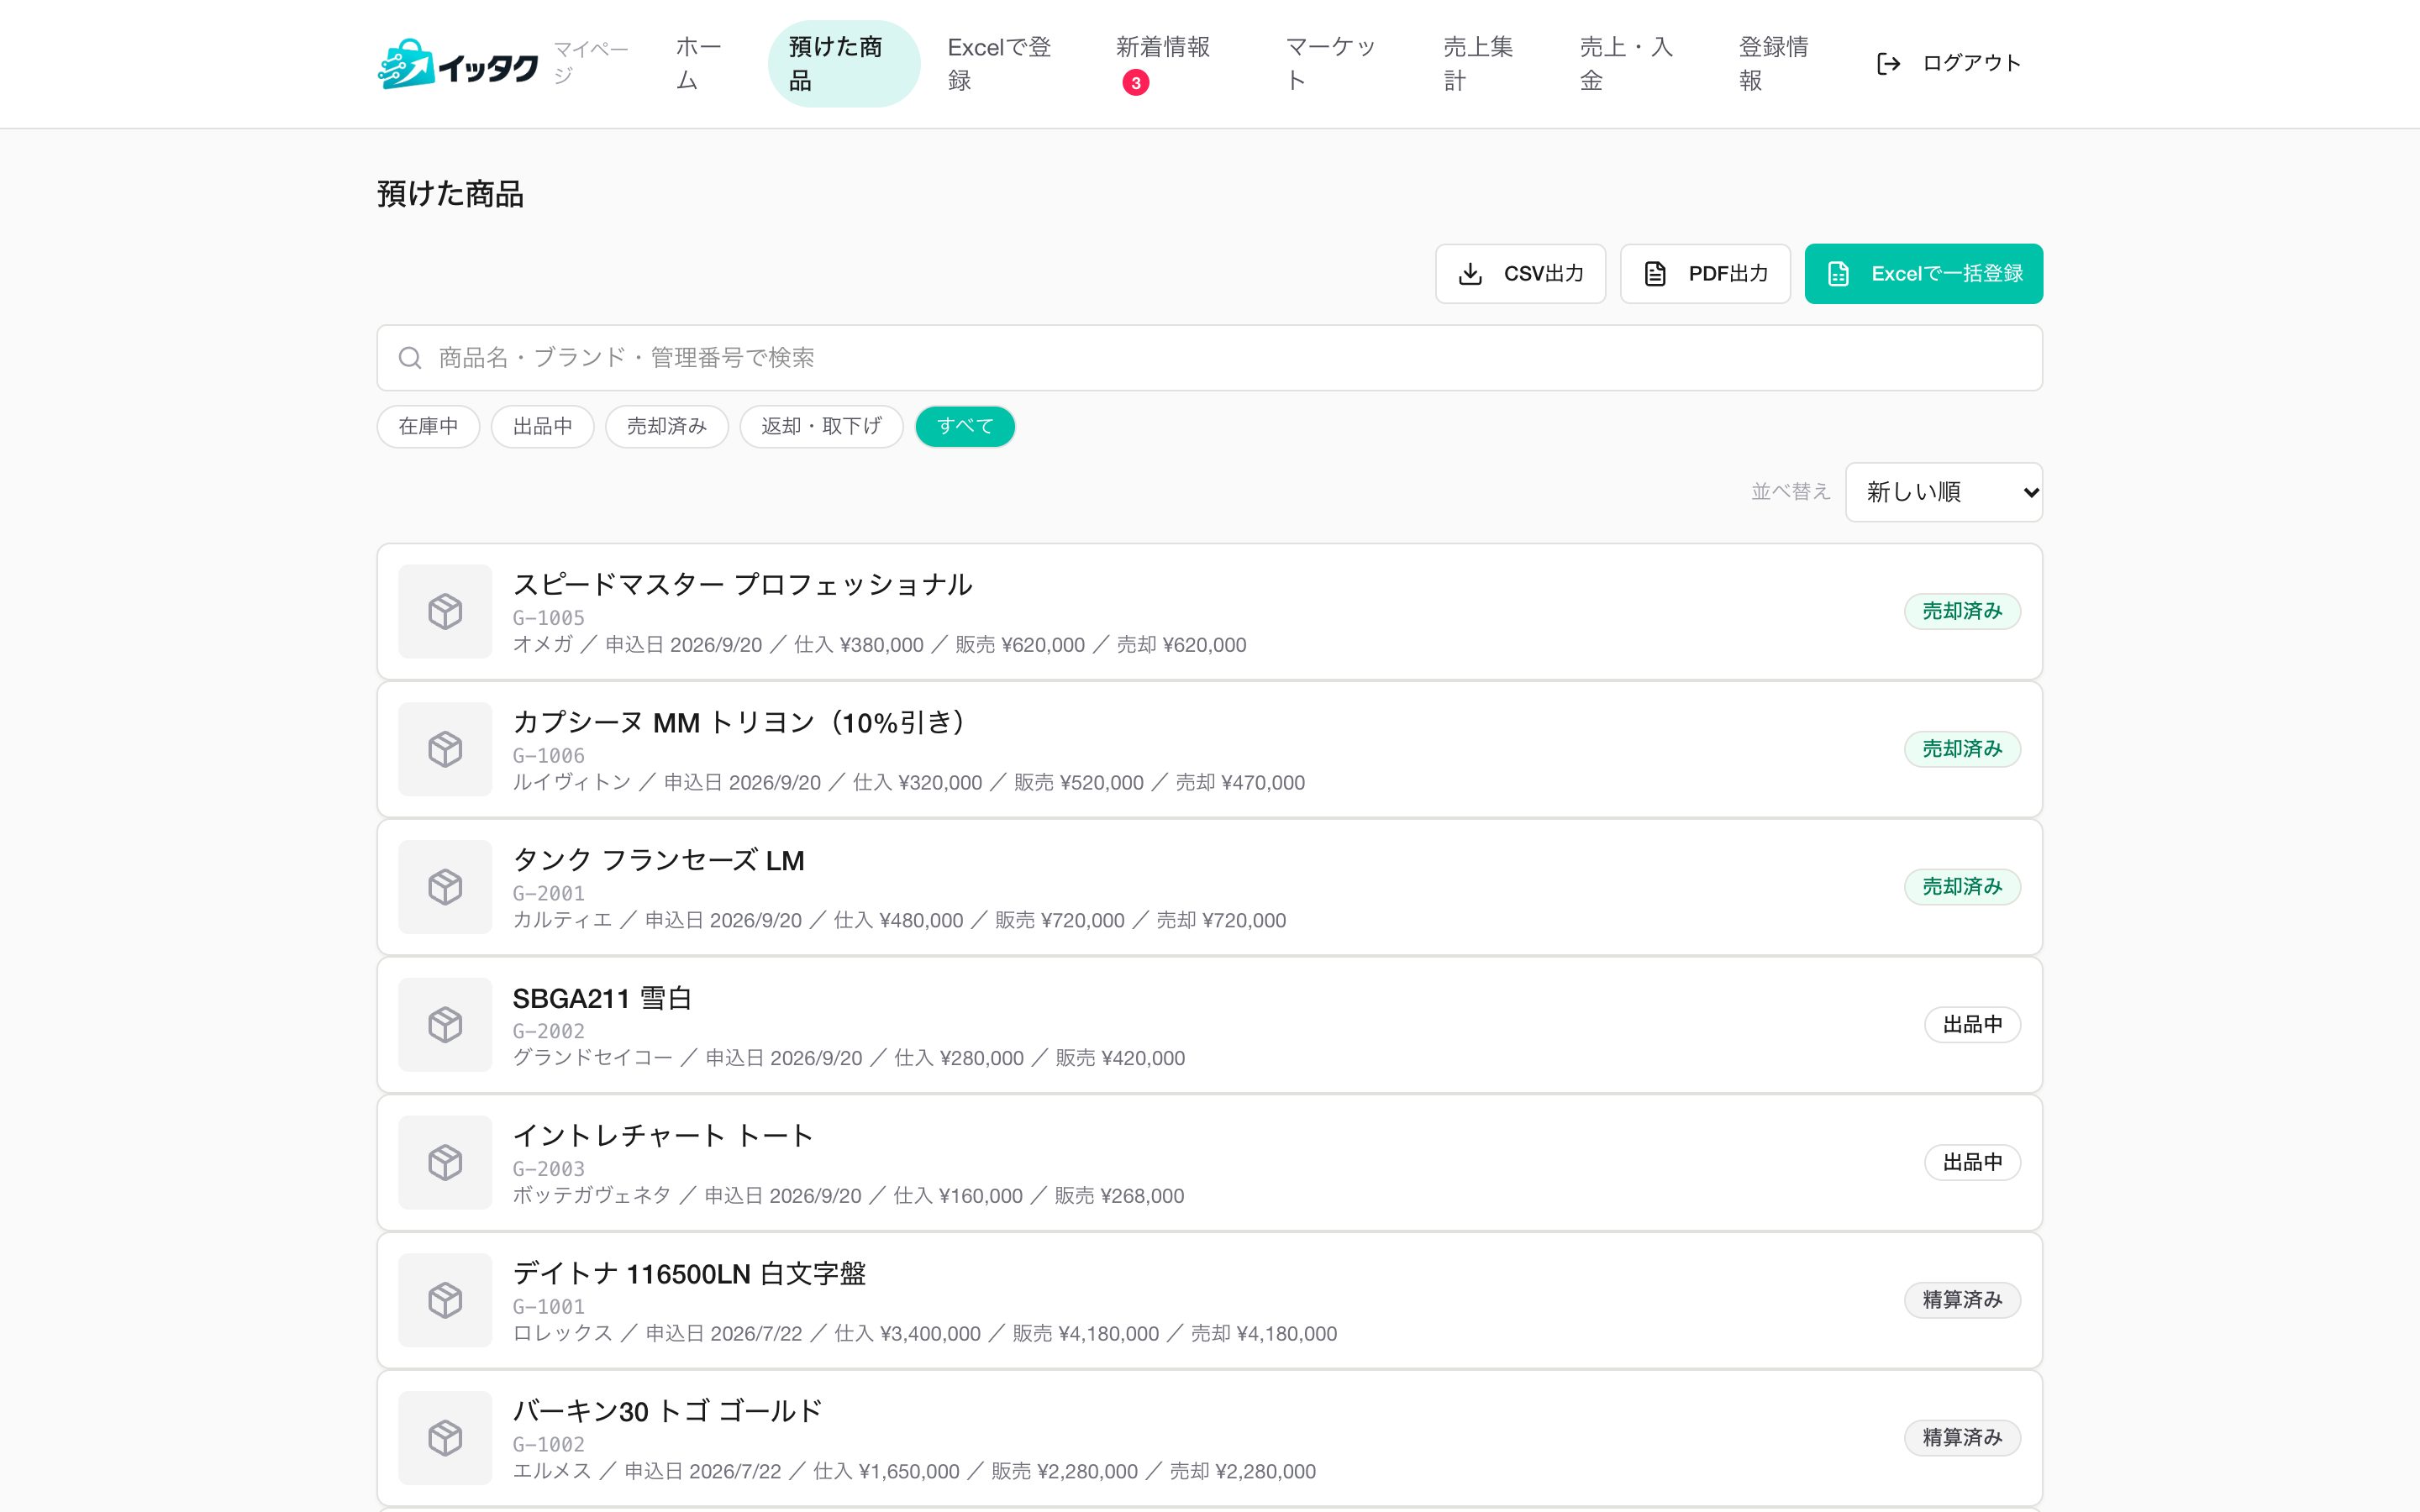This screenshot has width=2420, height=1512.
Task: Open カプシーヌ MM トリヨン box thumbnail
Action: pyautogui.click(x=445, y=749)
